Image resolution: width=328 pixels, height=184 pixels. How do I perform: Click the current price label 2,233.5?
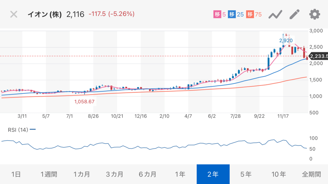pyautogui.click(x=318, y=56)
